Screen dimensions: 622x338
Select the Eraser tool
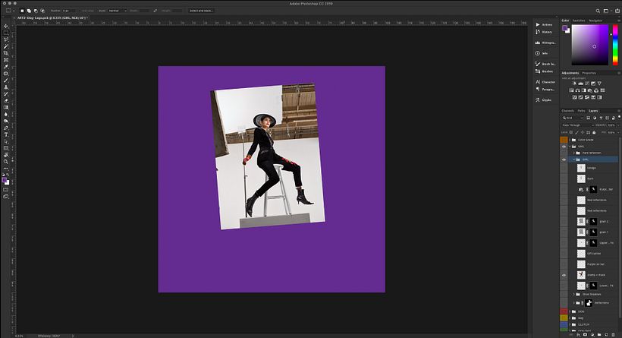[6, 100]
